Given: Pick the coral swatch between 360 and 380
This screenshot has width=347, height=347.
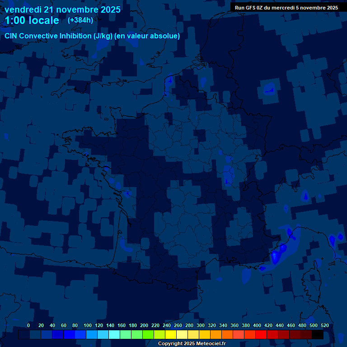Looking at the screenshot, I should click(x=239, y=335).
